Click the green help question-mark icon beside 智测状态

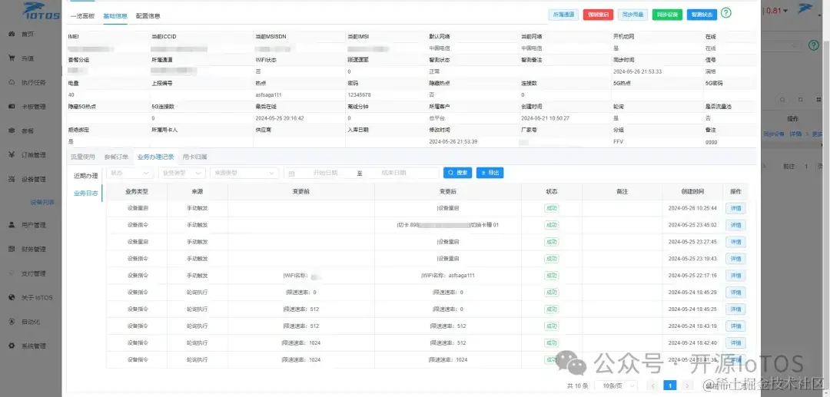(x=726, y=13)
